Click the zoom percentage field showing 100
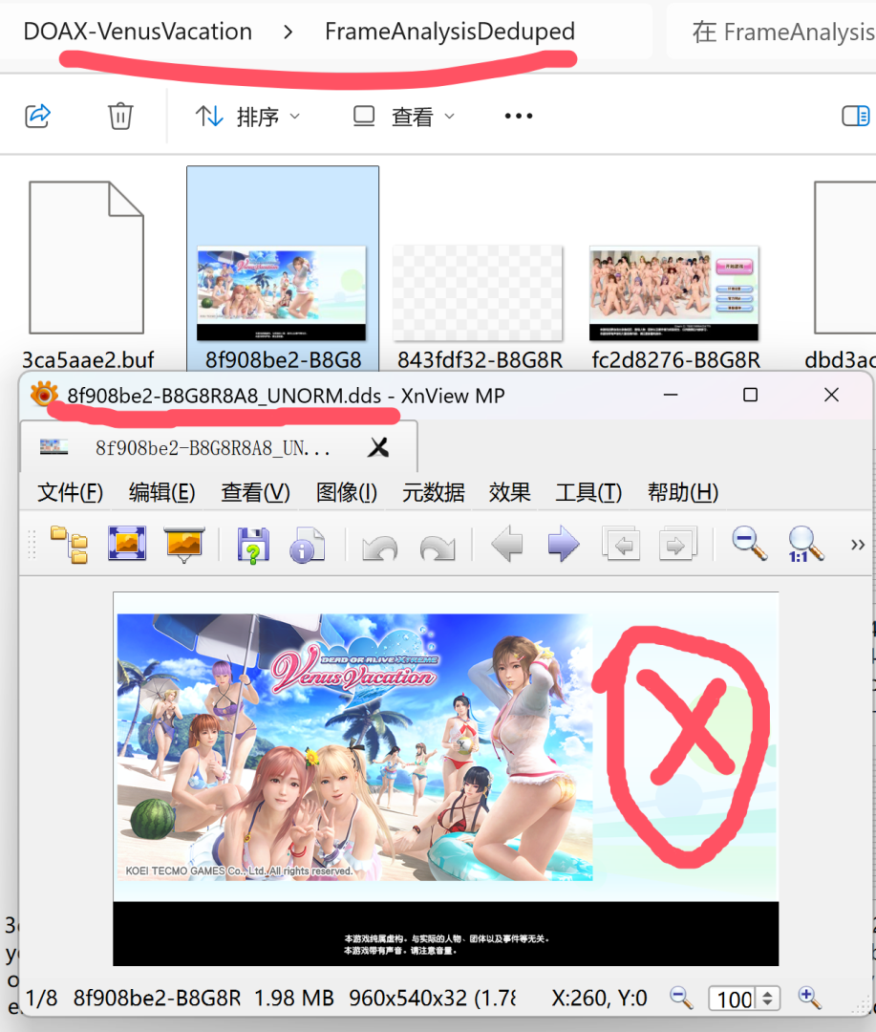 [734, 1000]
